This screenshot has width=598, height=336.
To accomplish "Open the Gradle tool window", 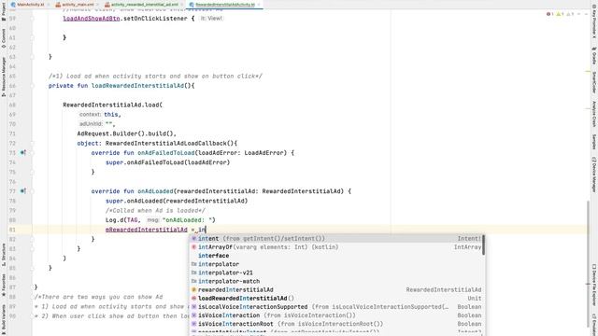I will (594, 56).
